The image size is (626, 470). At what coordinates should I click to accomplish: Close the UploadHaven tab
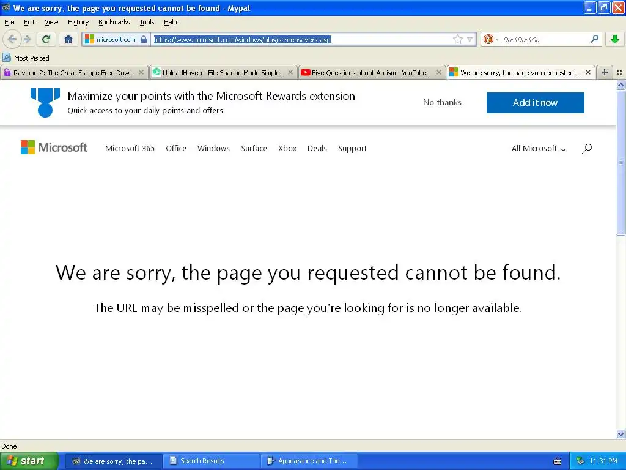[x=290, y=72]
